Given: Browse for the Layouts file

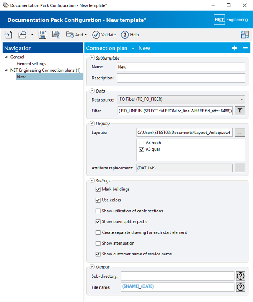Looking at the screenshot, I should click(240, 133).
